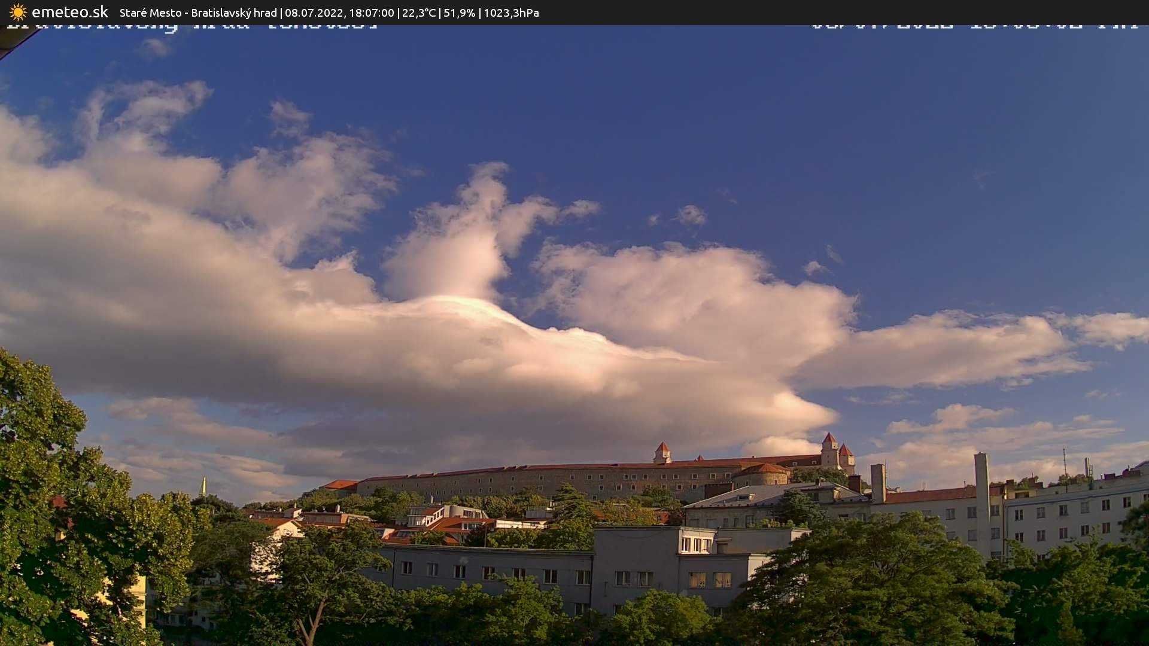Click the castle's tallest right tower
The height and width of the screenshot is (646, 1149).
[x=829, y=449]
